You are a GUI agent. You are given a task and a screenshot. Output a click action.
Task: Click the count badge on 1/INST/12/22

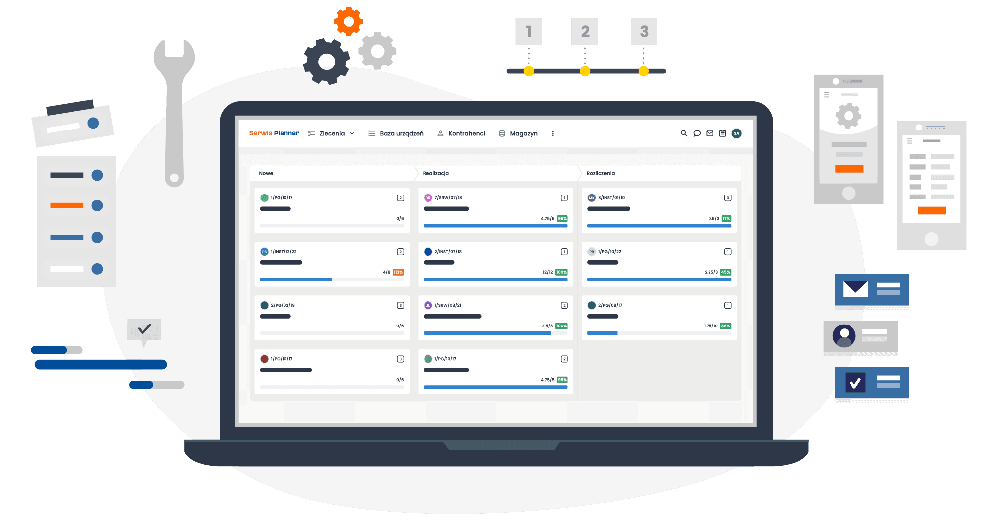400,252
